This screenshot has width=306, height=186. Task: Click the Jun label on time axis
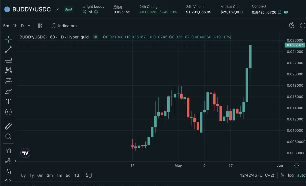[280, 166]
